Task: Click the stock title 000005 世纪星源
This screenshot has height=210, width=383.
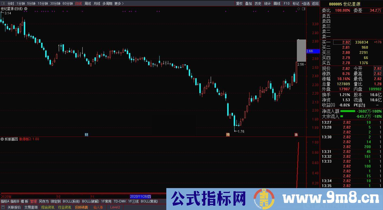Action: click(x=345, y=4)
